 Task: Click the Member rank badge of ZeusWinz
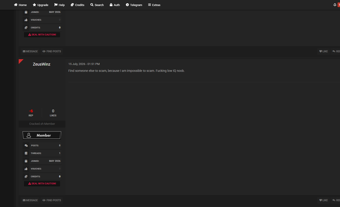pos(41,135)
